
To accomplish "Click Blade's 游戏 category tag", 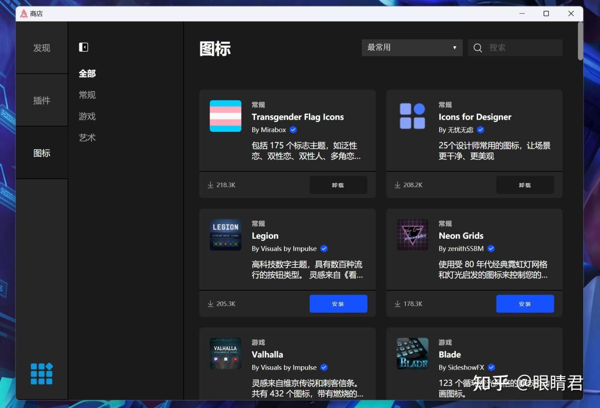I will pyautogui.click(x=445, y=342).
